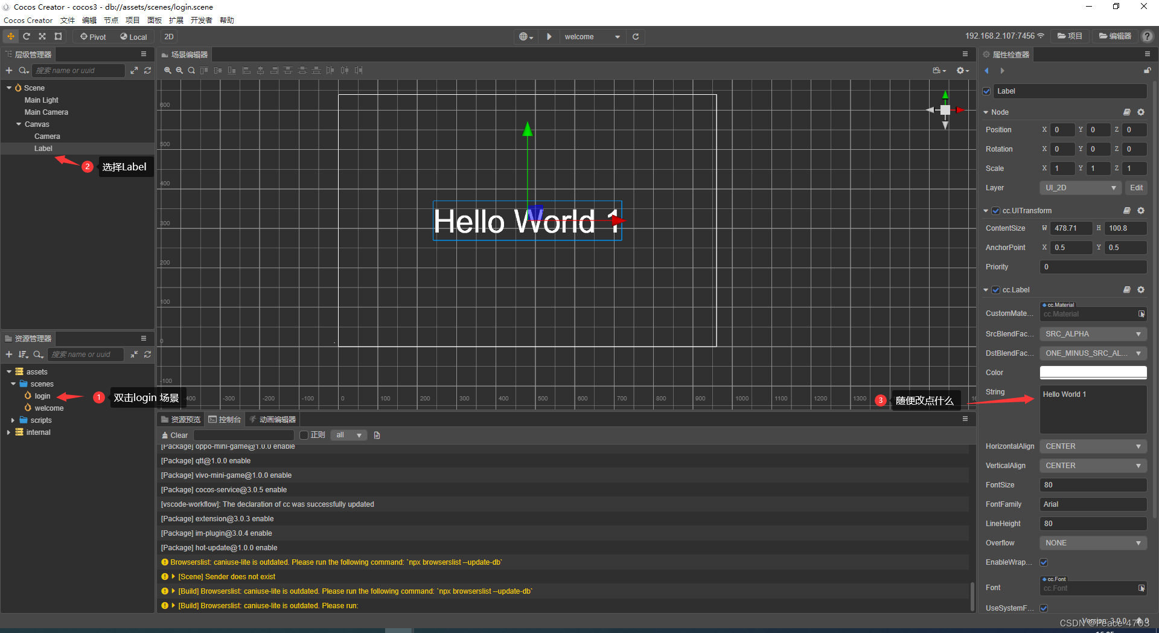Click the FontSize value field

tap(1093, 485)
